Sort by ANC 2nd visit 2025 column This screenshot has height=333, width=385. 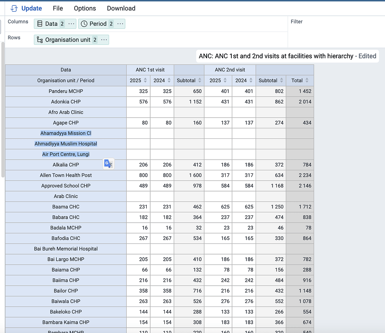click(x=225, y=80)
